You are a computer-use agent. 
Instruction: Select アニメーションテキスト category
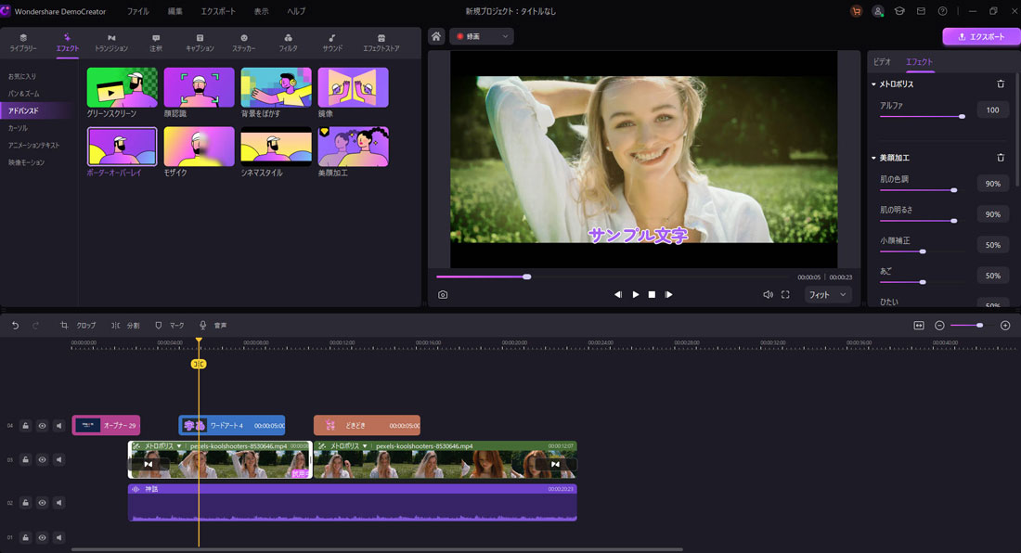33,145
